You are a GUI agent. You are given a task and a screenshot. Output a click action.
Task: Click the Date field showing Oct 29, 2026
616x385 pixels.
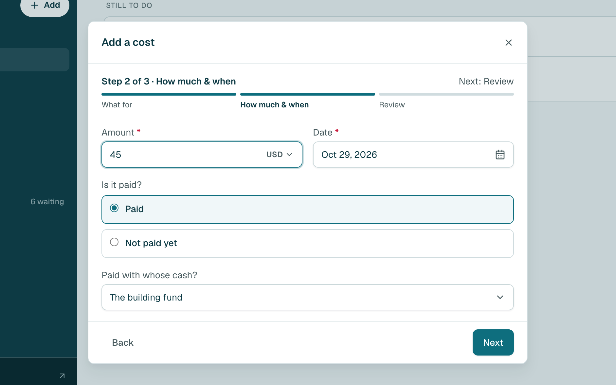click(413, 155)
